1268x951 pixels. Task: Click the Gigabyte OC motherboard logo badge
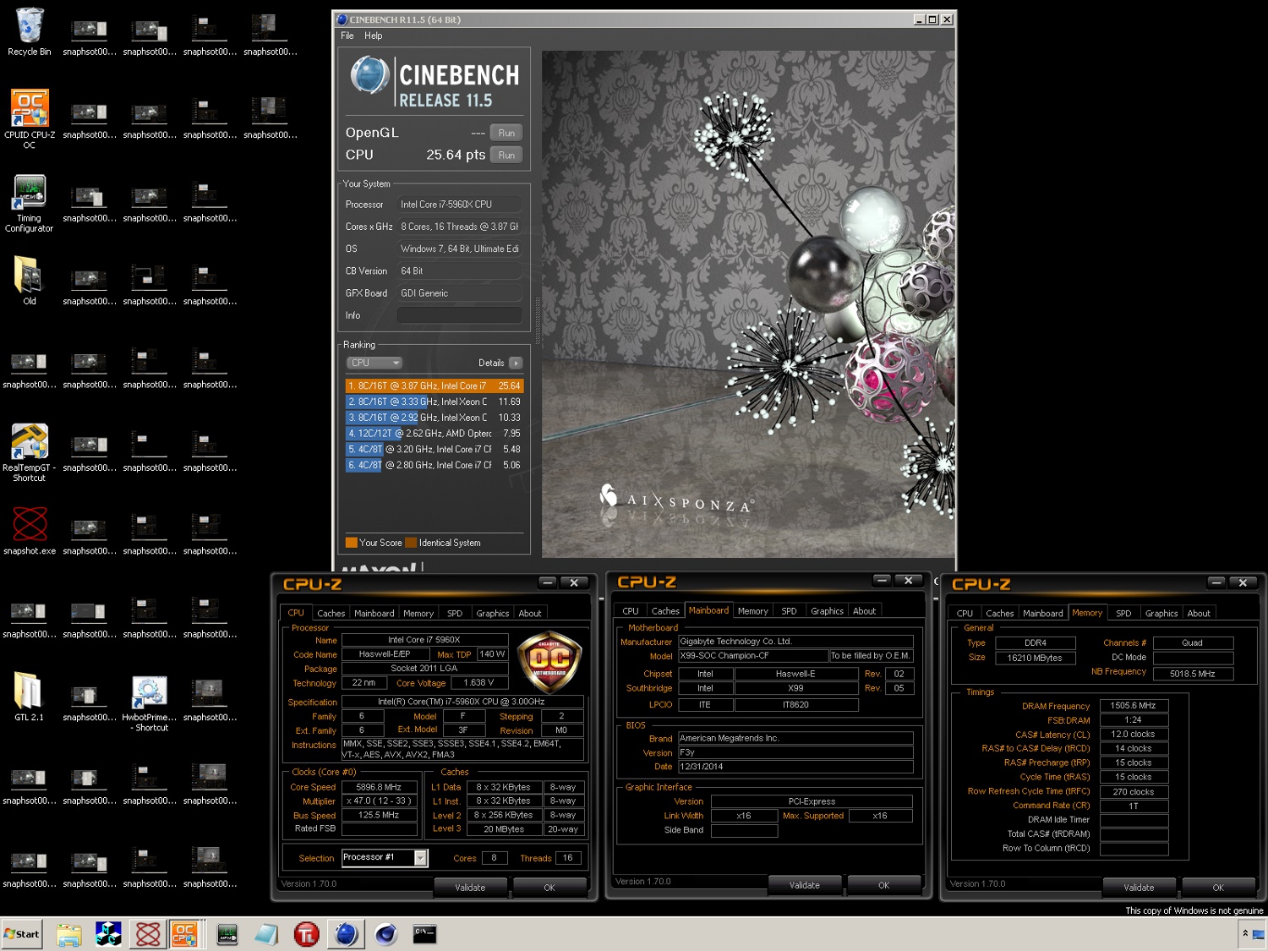tap(549, 660)
